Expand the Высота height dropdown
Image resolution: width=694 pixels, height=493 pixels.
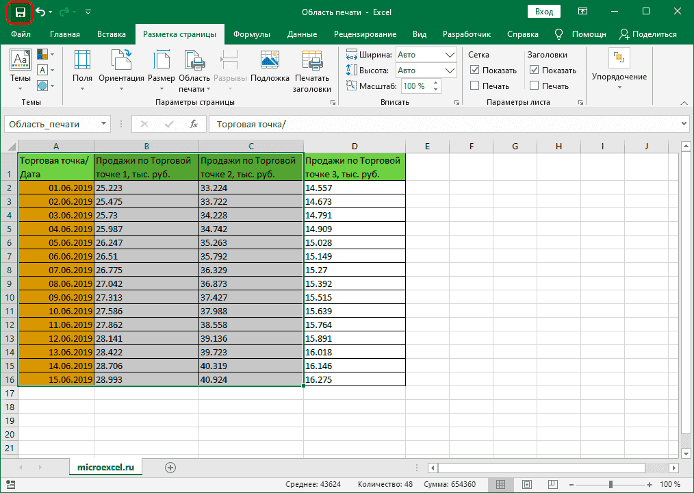[450, 71]
